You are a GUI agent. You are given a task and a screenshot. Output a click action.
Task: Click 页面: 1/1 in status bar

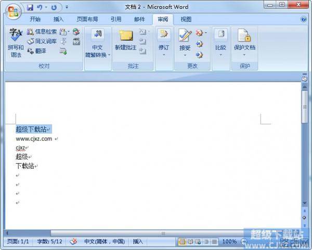[x=18, y=242]
